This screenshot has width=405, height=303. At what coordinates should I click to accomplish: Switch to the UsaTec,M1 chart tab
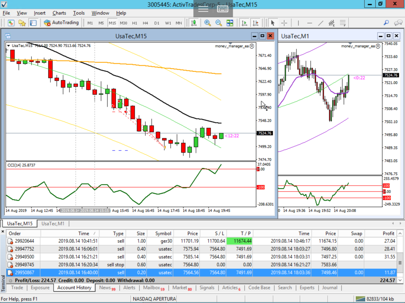(x=53, y=224)
